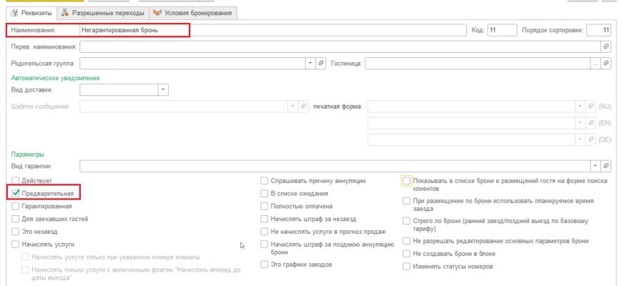
Task: Switch to the Разрешенные переходы tab
Action: pos(102,13)
